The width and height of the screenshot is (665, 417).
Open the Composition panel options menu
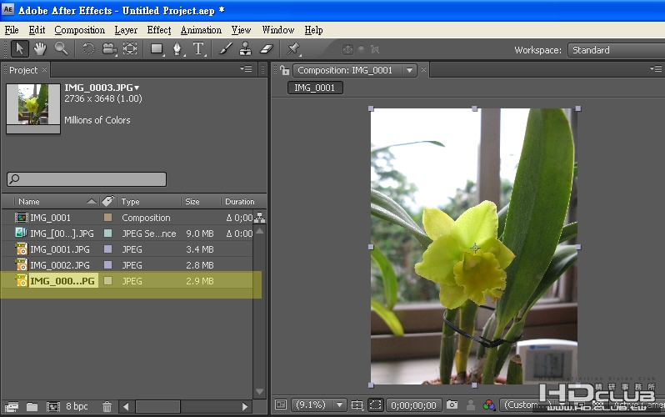pos(656,68)
